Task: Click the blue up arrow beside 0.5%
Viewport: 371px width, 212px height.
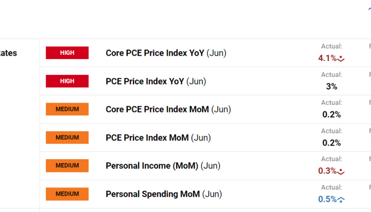Action: point(341,200)
